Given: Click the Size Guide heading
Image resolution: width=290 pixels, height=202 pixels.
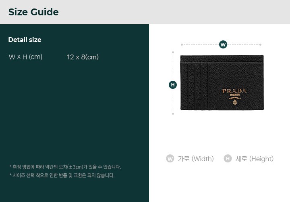Looking at the screenshot, I should click(33, 12).
